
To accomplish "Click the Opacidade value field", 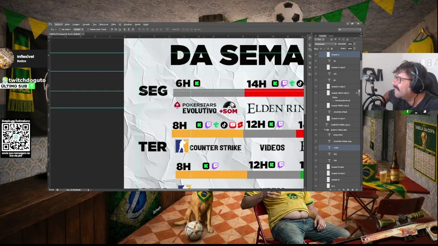I will click(x=350, y=44).
